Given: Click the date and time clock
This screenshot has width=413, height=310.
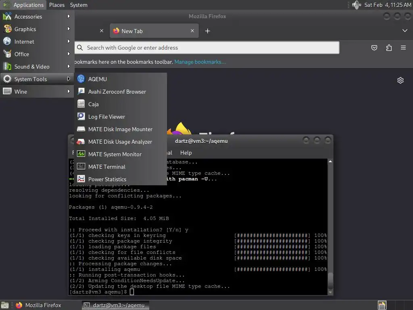Looking at the screenshot, I should (388, 5).
